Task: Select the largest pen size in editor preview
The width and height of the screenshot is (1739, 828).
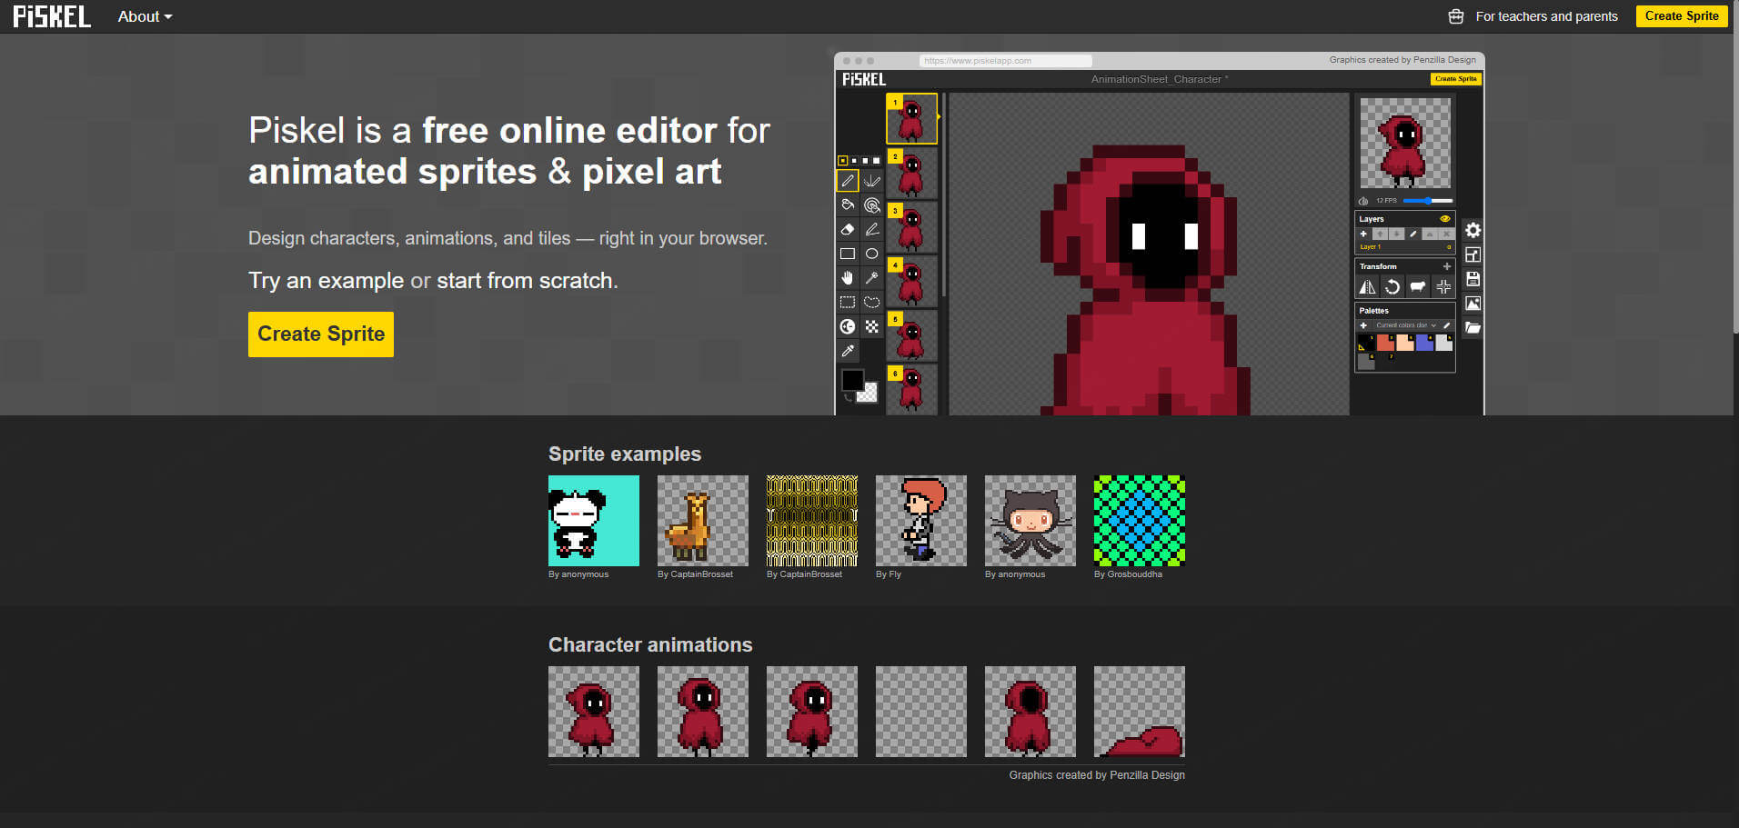Action: point(876,161)
